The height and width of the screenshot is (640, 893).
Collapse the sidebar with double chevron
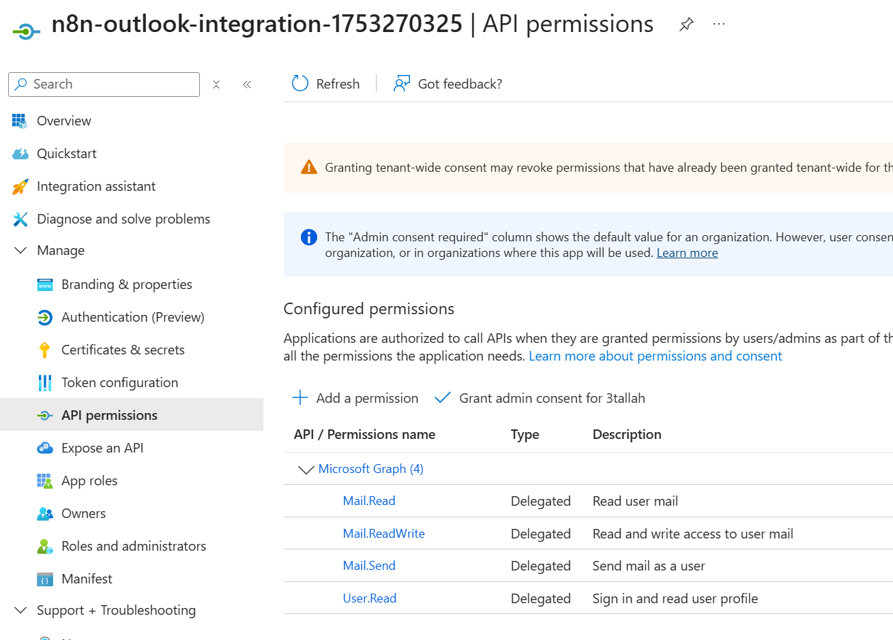[x=247, y=85]
